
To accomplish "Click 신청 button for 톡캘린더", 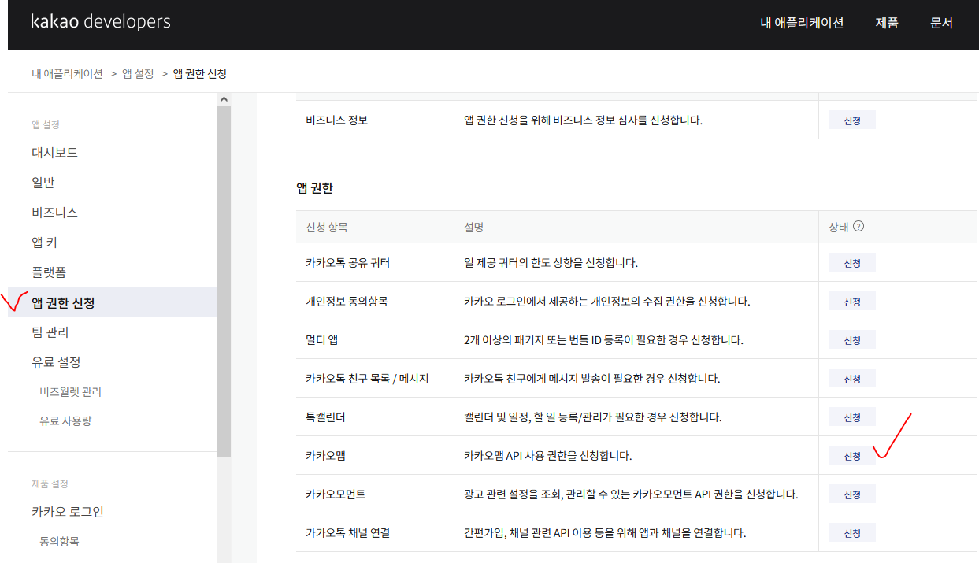I will click(x=852, y=417).
